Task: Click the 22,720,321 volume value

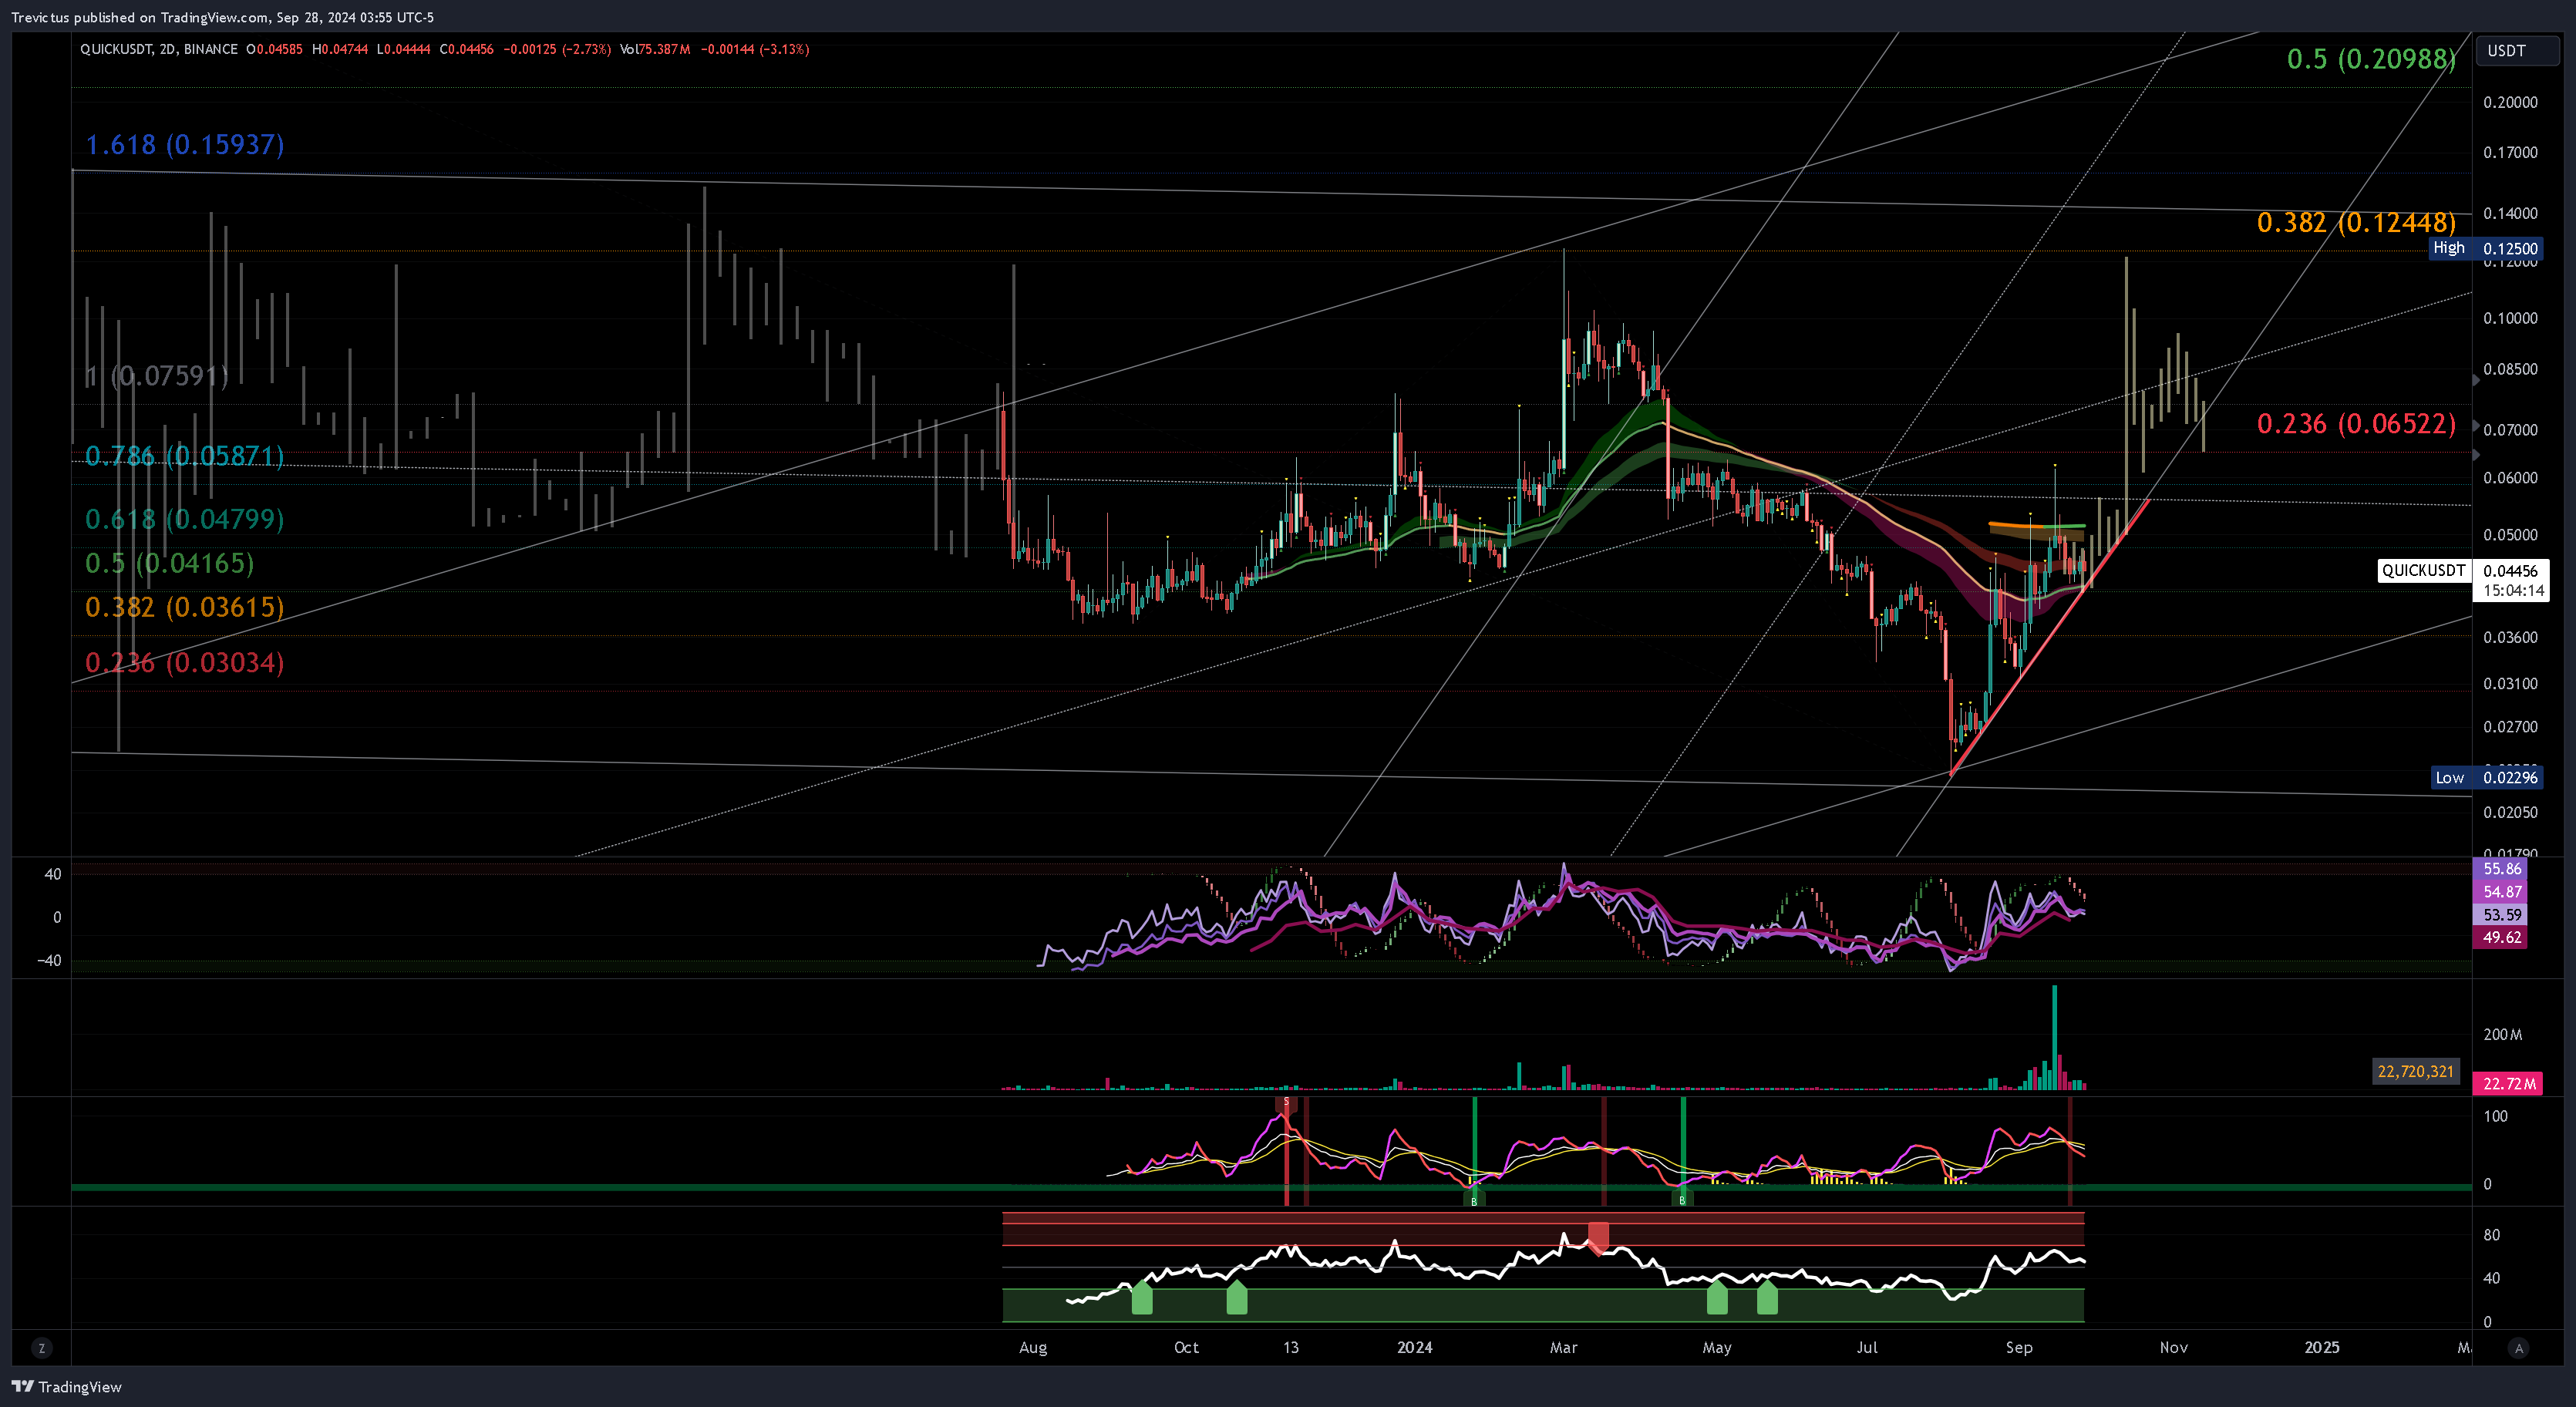Action: 2415,1072
